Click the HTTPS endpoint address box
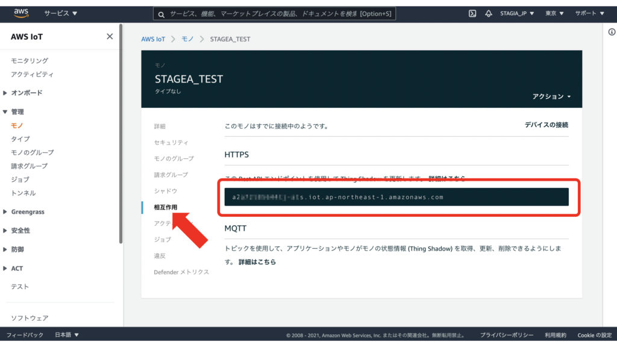The image size is (617, 347). [396, 197]
